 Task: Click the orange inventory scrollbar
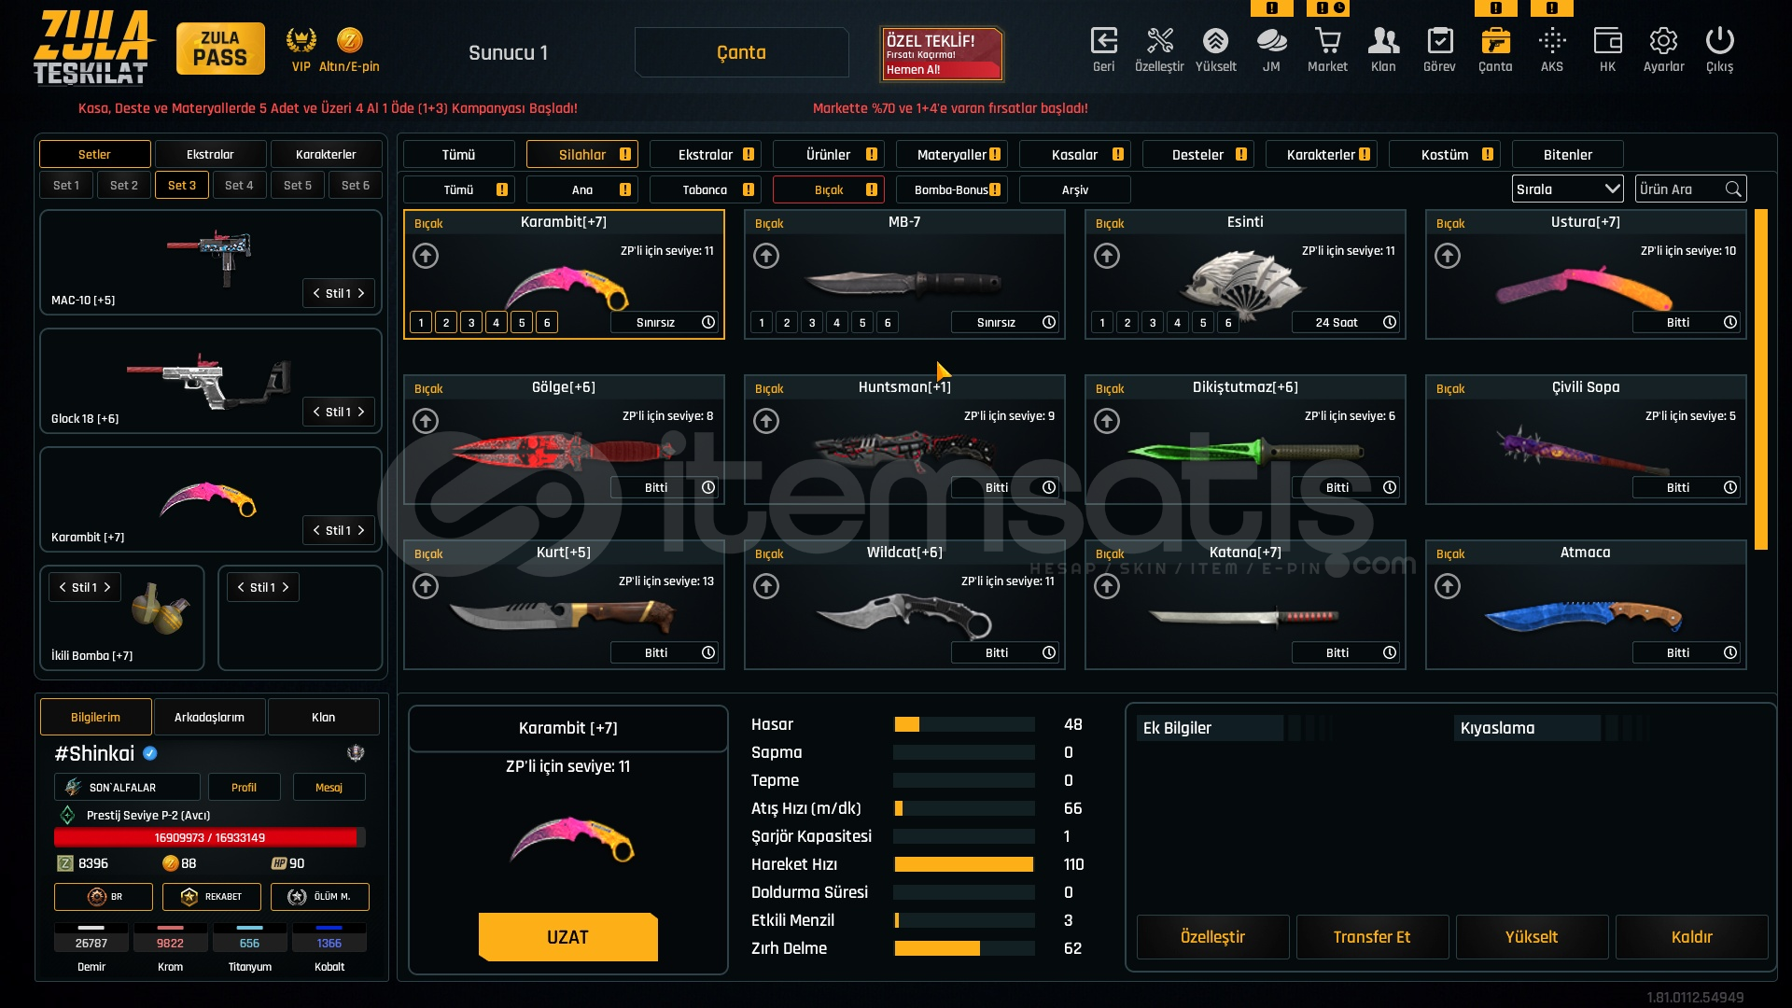tap(1761, 378)
